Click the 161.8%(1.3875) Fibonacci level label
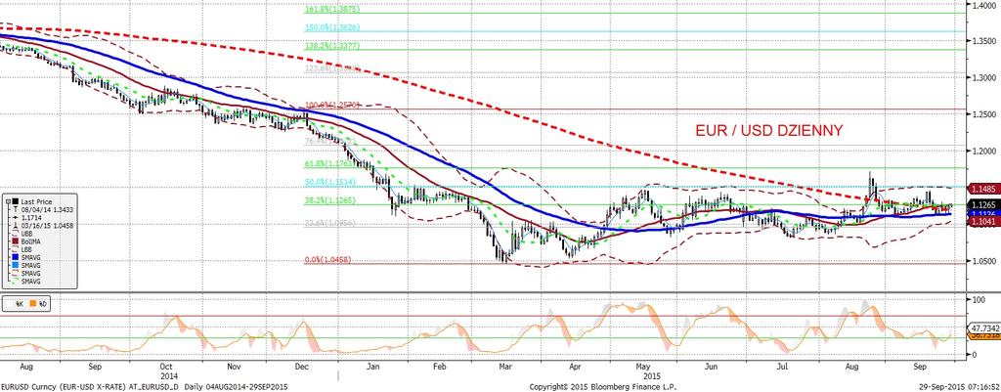Image resolution: width=1001 pixels, height=392 pixels. click(x=330, y=10)
